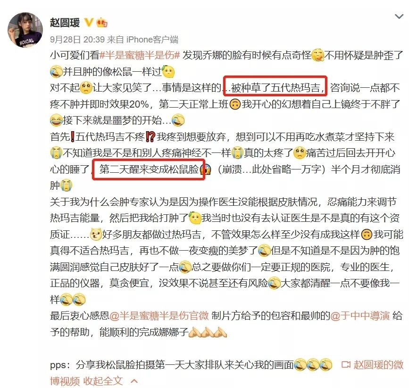Click the @半是蜜糖半是伤官微 mention
Viewport: 409px width, 388px height.
[159, 315]
